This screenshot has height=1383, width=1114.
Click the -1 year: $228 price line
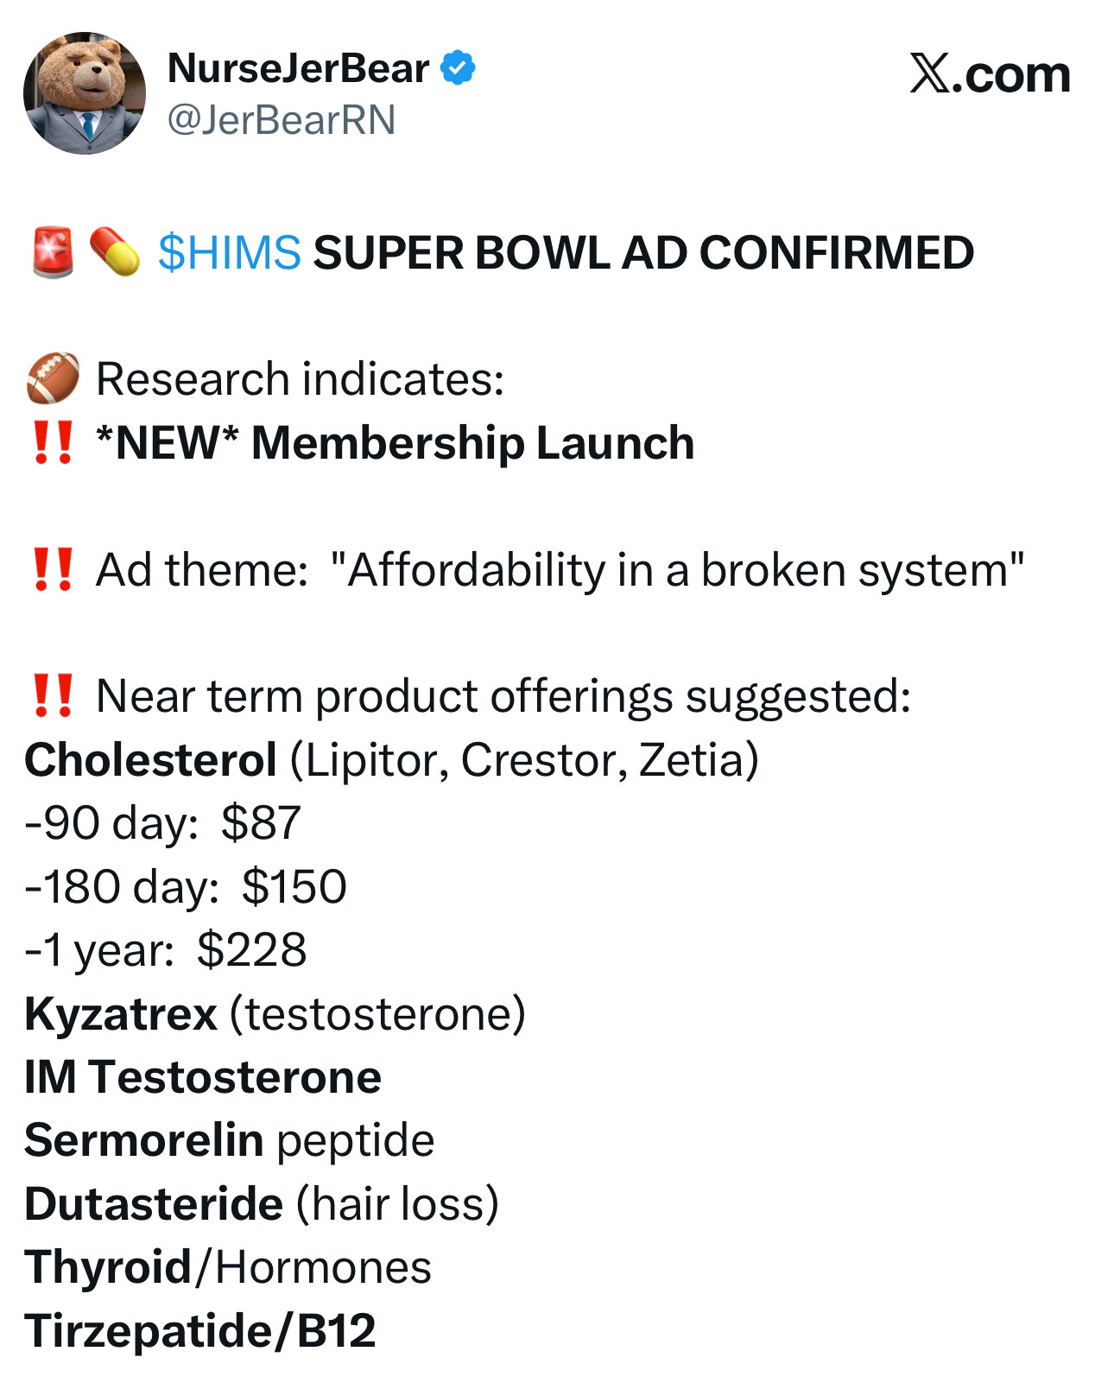click(166, 950)
